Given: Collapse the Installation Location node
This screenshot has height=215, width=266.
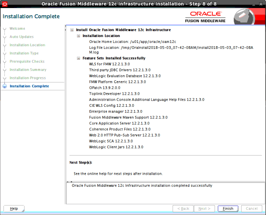Looking at the screenshot, I should point(78,36).
